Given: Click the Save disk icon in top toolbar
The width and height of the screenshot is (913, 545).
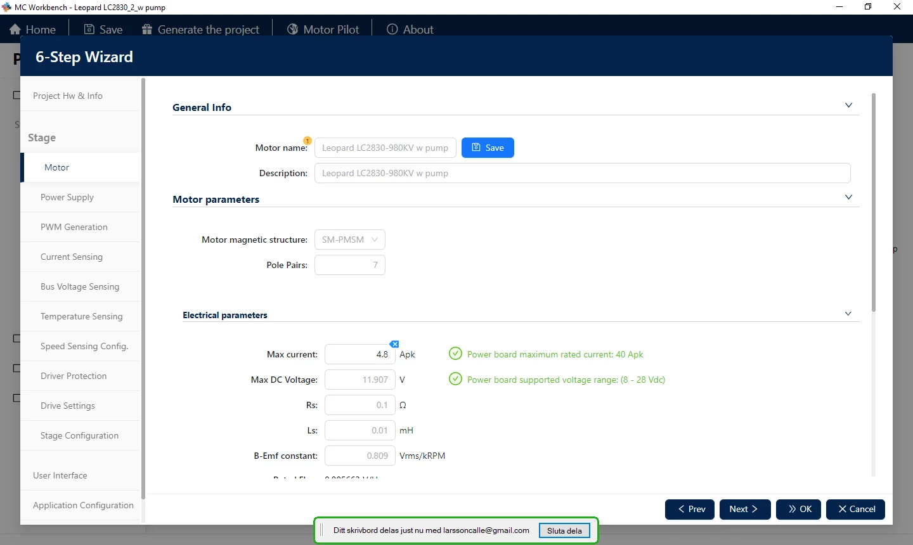Looking at the screenshot, I should point(89,30).
